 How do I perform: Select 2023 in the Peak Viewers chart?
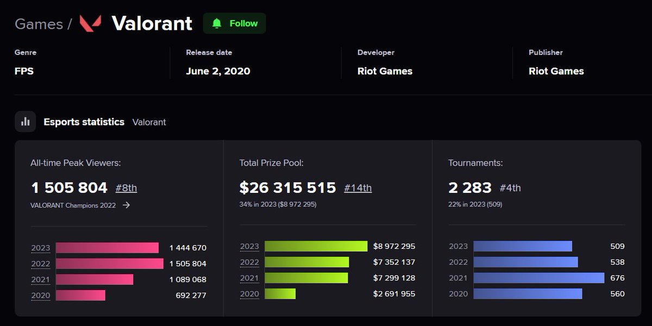click(40, 248)
